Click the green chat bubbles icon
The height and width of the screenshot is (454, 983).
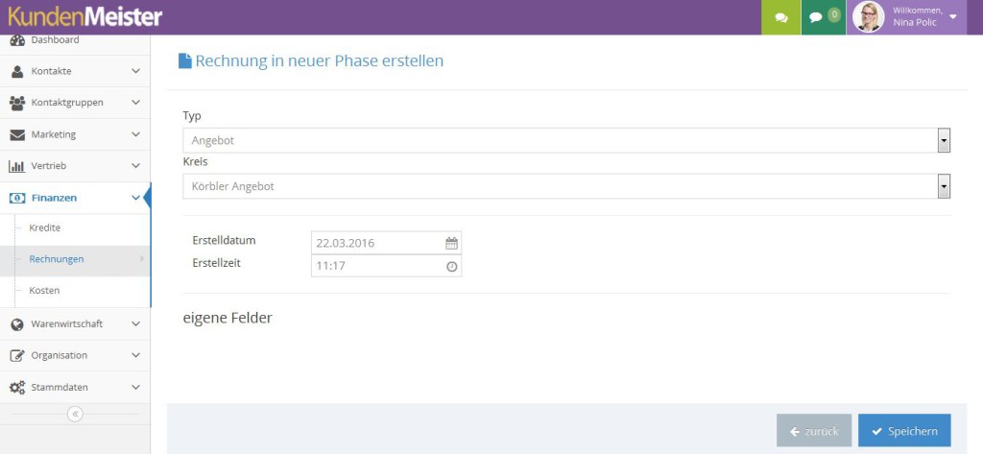point(781,17)
